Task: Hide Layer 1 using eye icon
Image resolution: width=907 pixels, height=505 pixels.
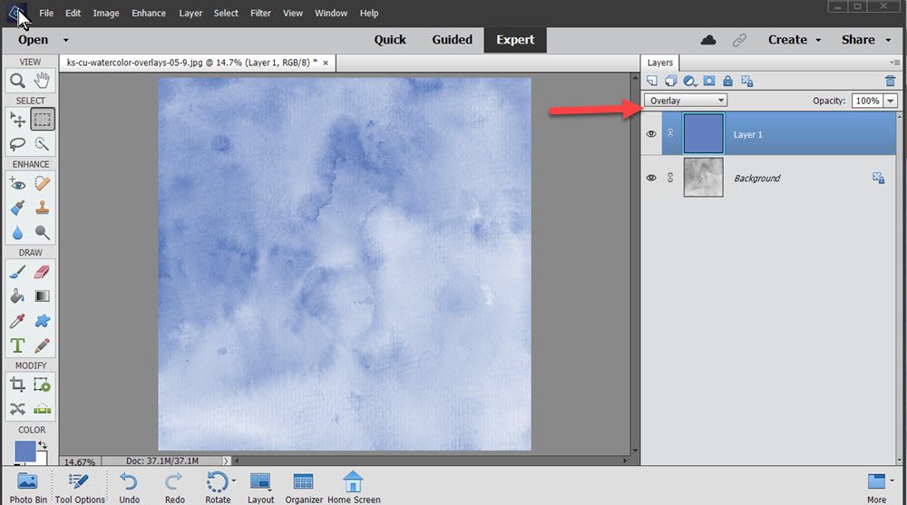Action: click(x=650, y=133)
